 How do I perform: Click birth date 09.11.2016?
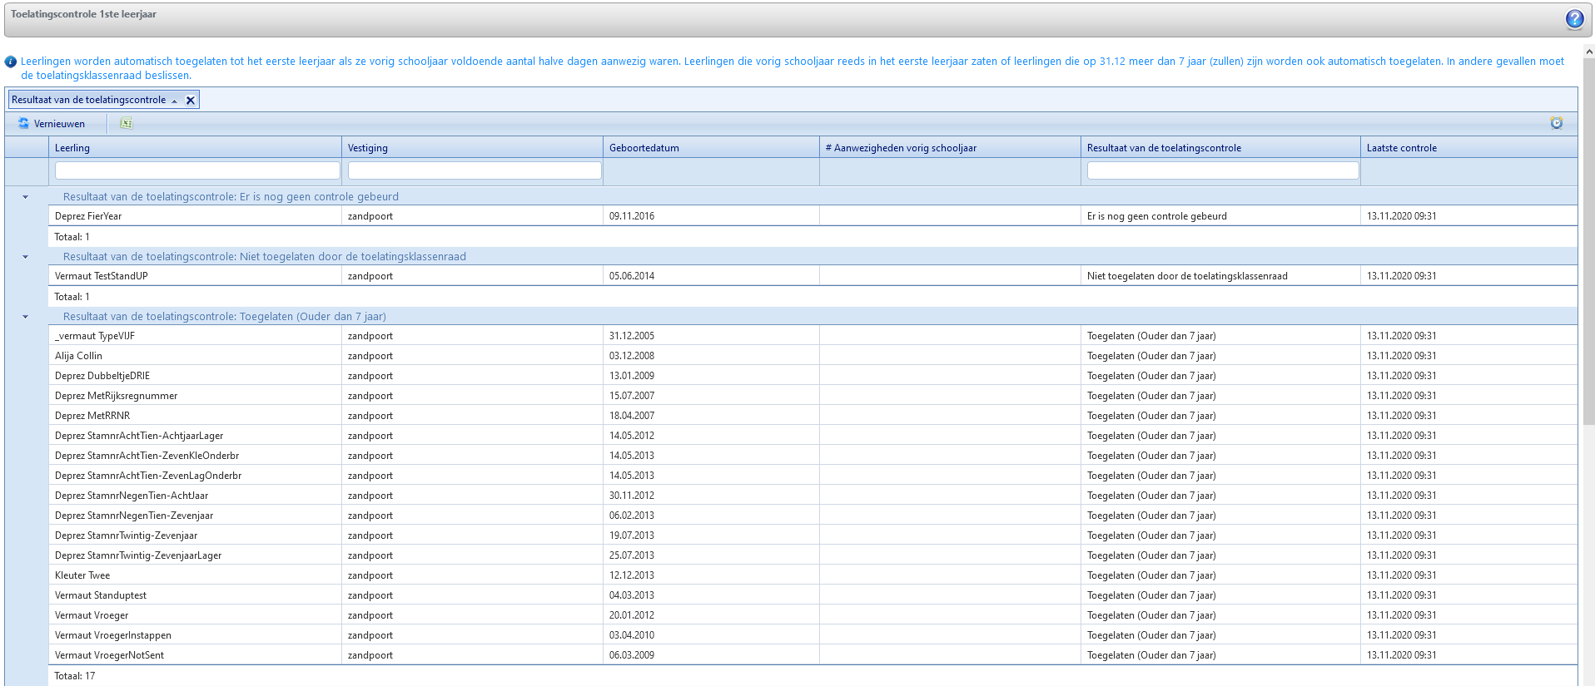[x=632, y=216]
